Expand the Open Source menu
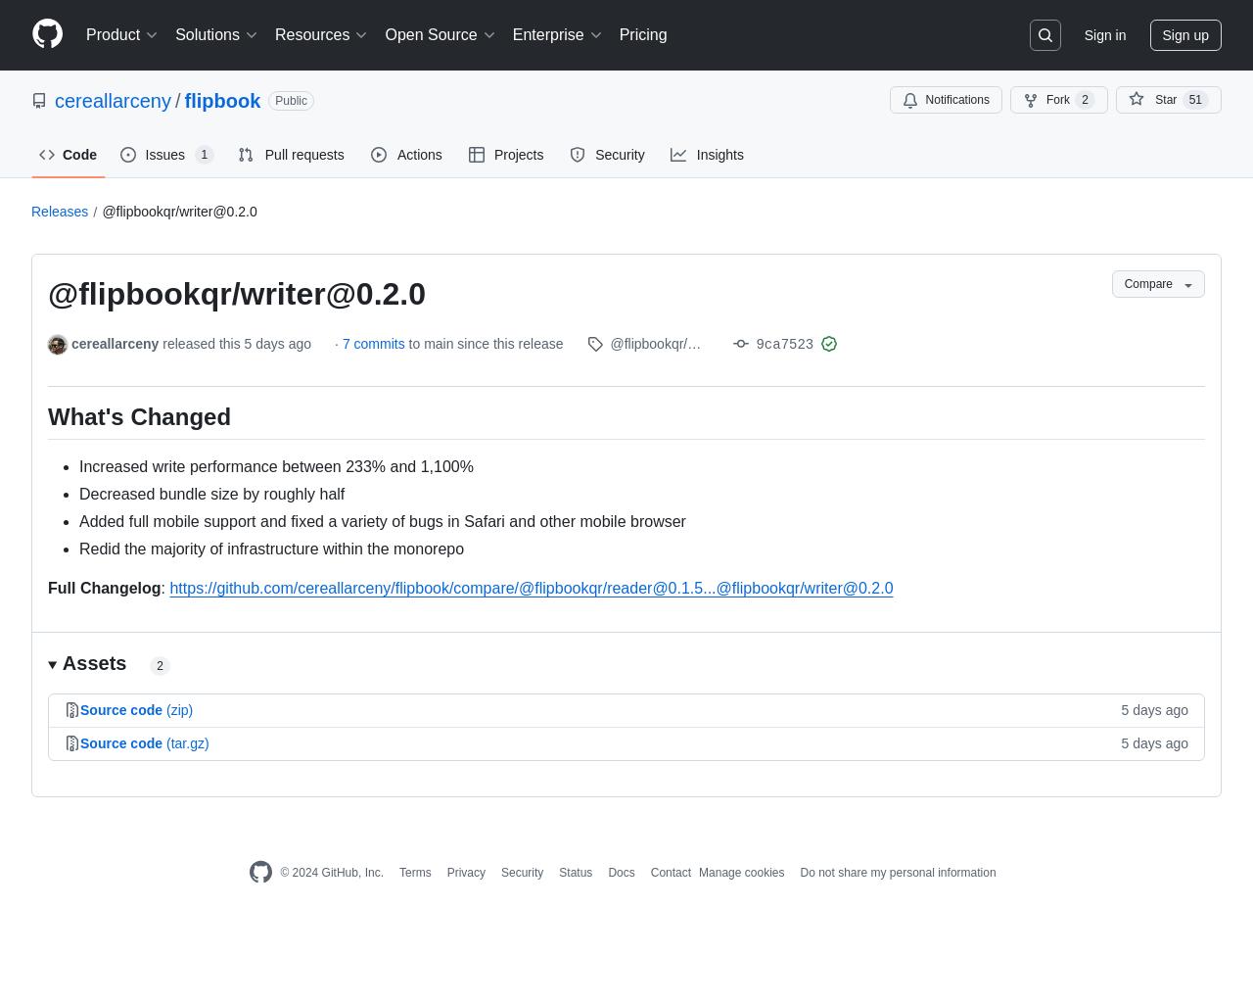 (441, 35)
